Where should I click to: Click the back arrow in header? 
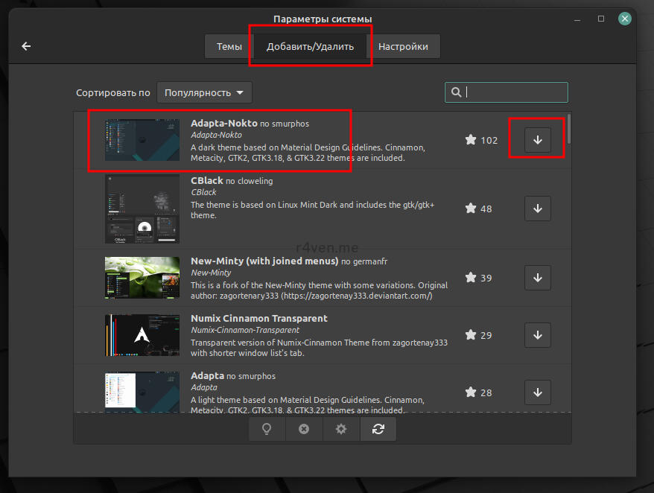27,46
